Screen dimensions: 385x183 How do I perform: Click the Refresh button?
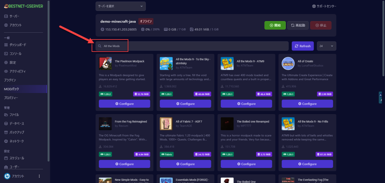click(x=303, y=46)
